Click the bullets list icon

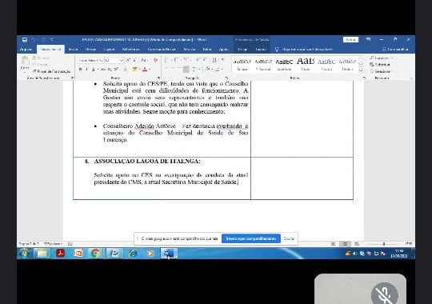point(166,60)
